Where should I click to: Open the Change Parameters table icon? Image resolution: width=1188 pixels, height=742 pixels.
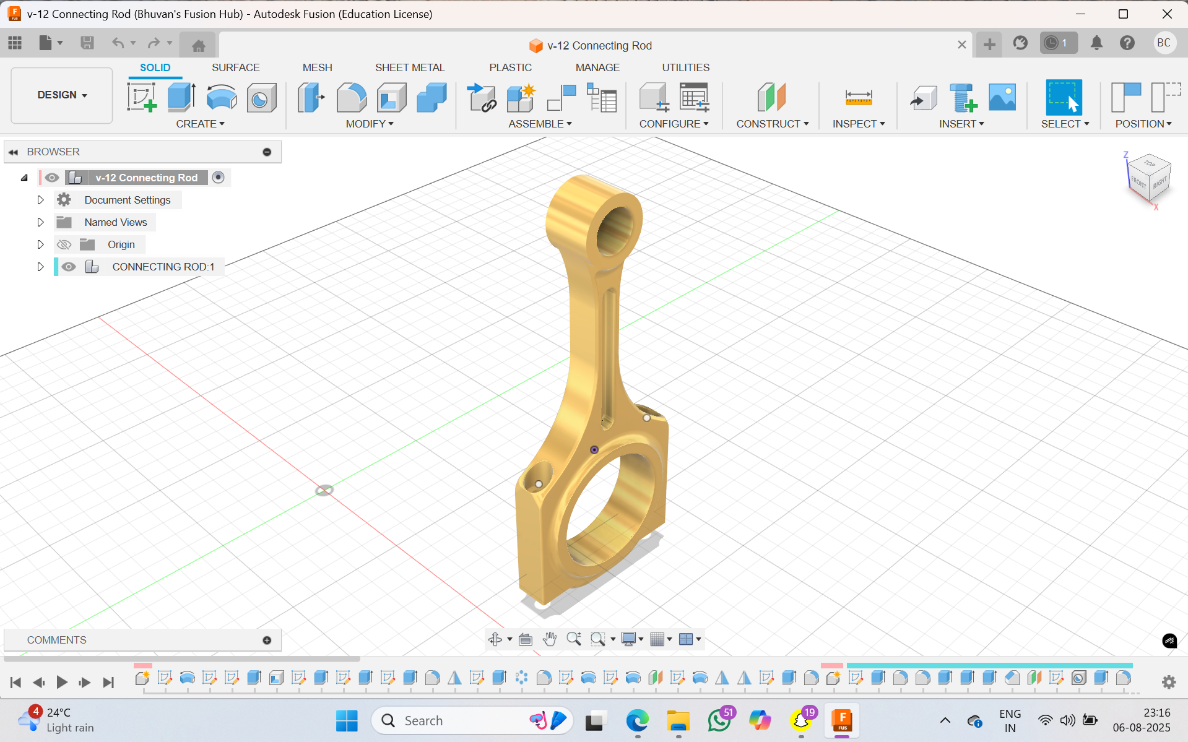(x=694, y=97)
